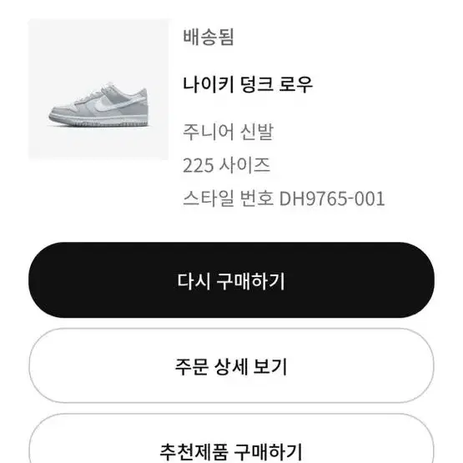
Task: Select 추천제품 구매하기 button
Action: [231, 440]
